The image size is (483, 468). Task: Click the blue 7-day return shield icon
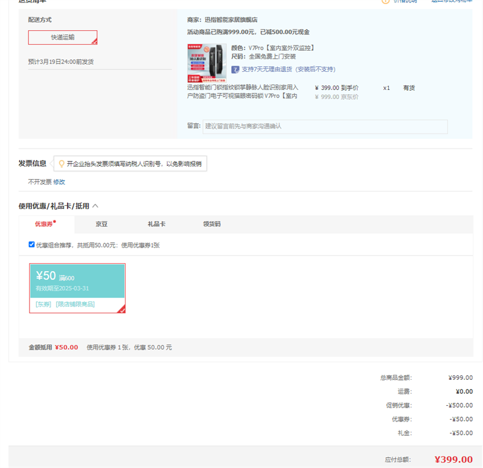pos(235,69)
